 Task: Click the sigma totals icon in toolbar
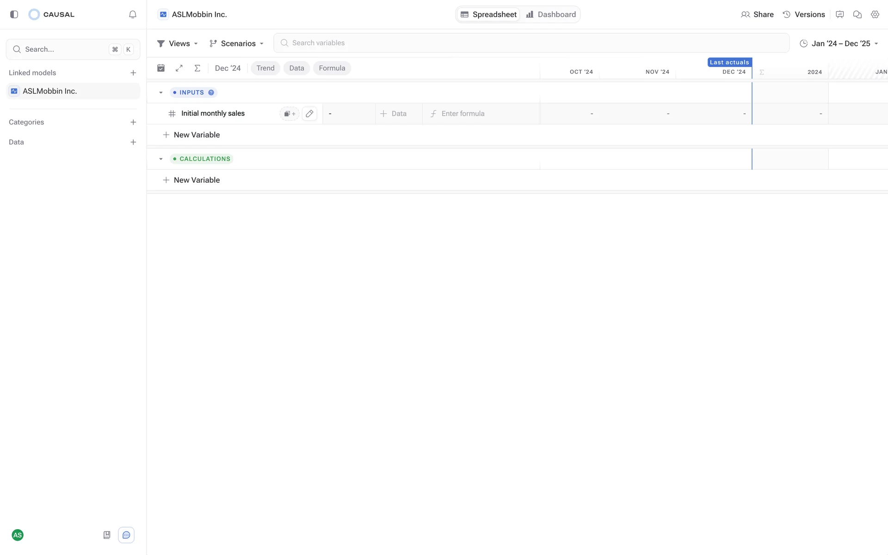click(197, 68)
